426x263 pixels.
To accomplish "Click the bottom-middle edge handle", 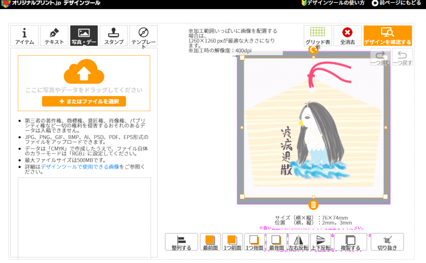I will pos(314,197).
